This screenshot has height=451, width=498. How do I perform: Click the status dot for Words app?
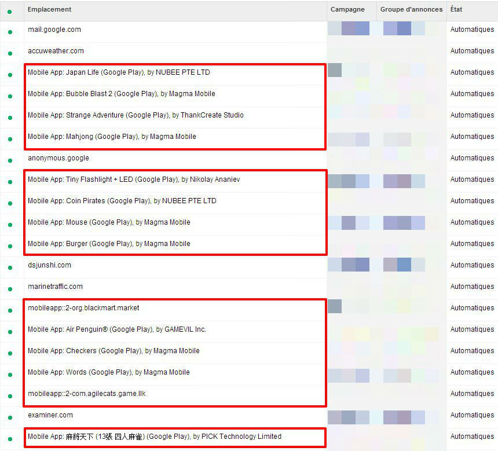(10, 375)
